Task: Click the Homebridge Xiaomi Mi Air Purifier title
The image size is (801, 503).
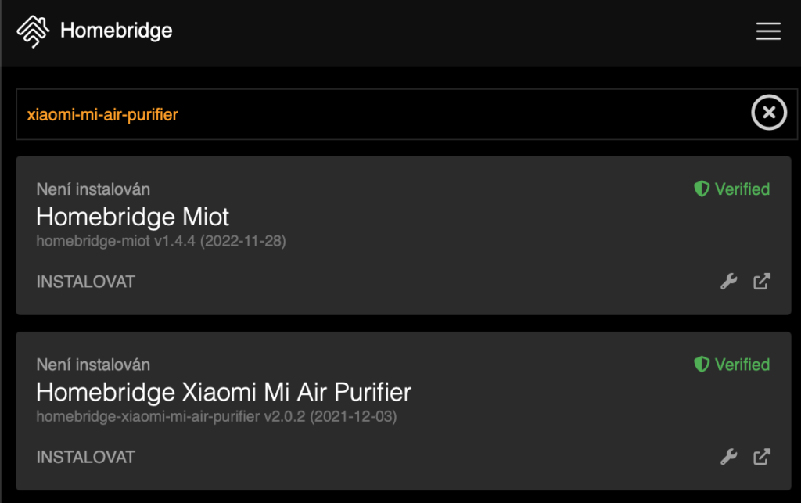Action: coord(224,391)
